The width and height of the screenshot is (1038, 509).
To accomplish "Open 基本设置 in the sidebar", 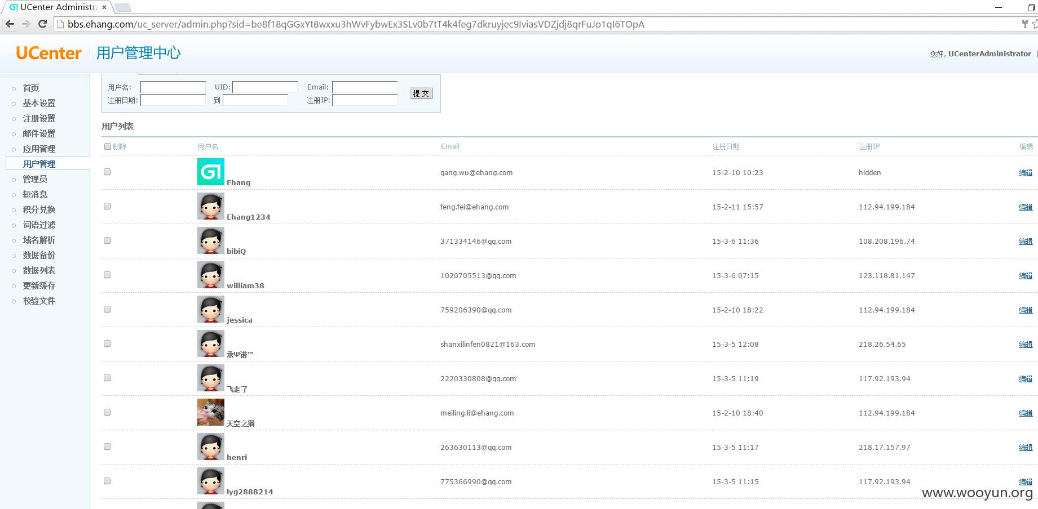I will point(39,103).
